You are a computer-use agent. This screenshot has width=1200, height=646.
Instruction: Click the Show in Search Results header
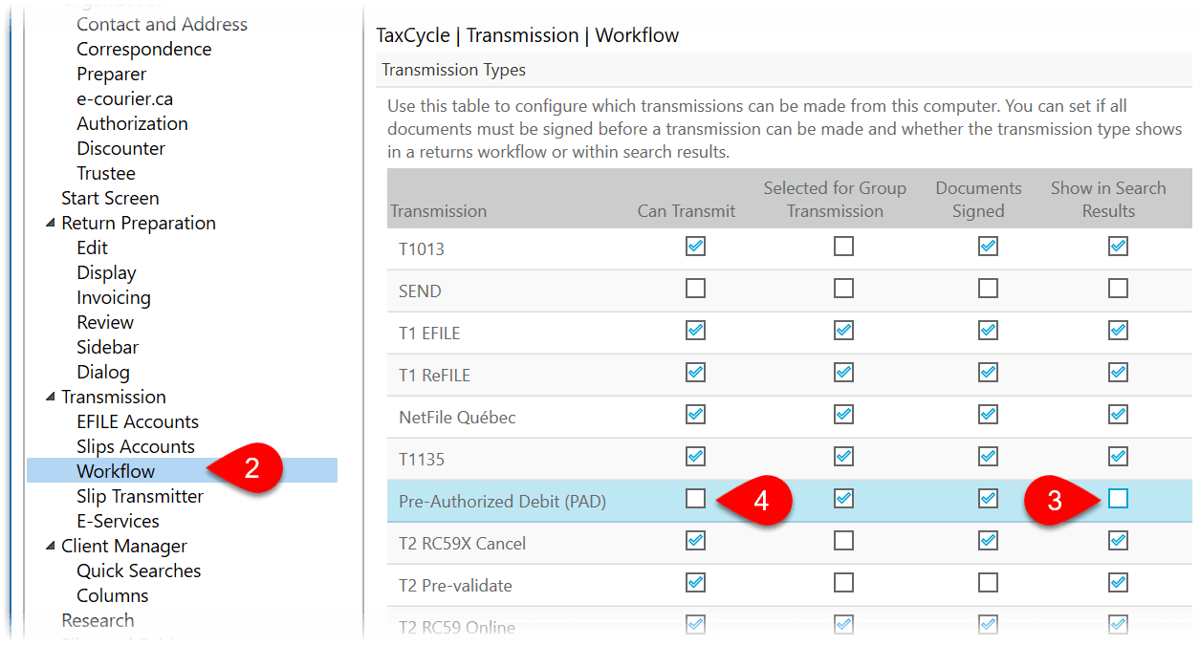pyautogui.click(x=1108, y=200)
